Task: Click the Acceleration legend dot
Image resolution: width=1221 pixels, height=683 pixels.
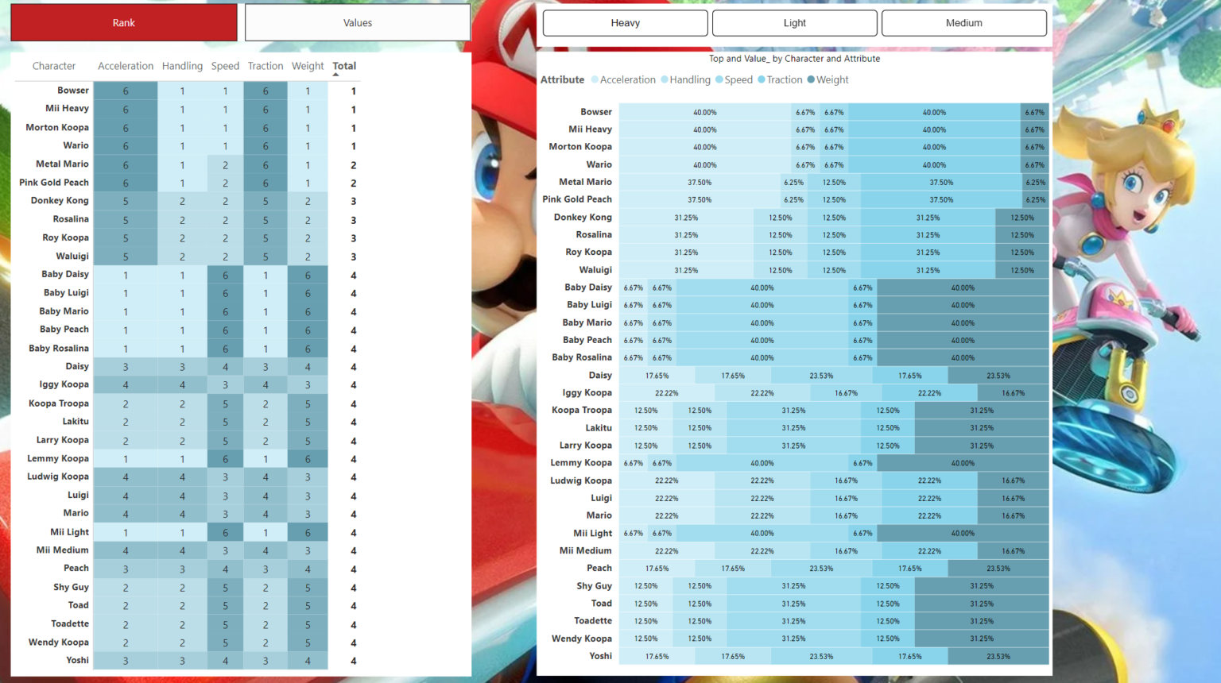Action: (x=595, y=79)
